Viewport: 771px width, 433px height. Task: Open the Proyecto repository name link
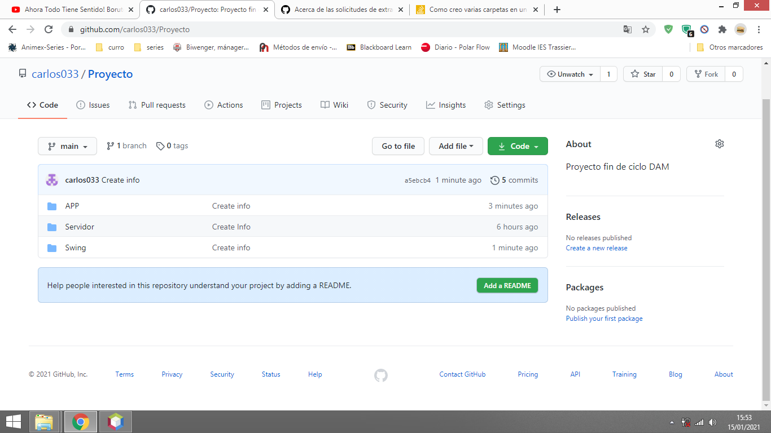point(110,74)
